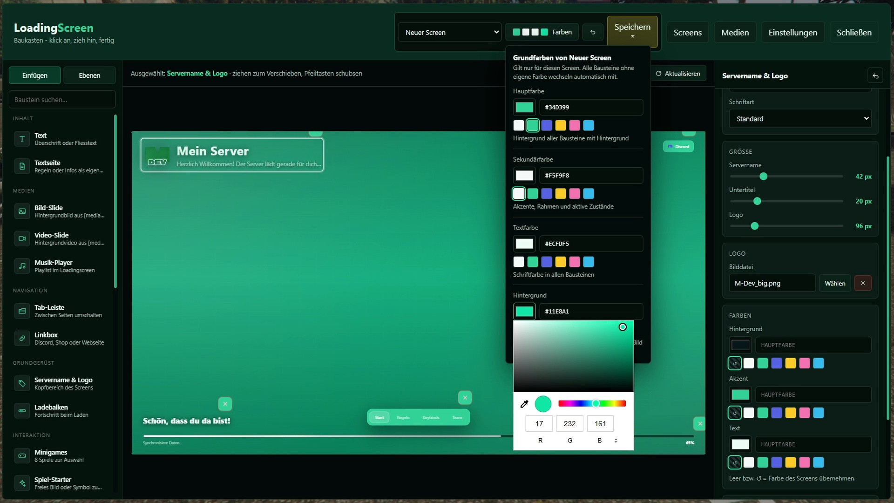The image size is (894, 503).
Task: Toggle RGB color format switcher arrows
Action: click(616, 441)
